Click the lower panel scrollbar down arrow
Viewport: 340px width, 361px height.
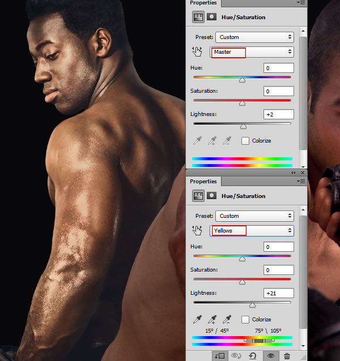pos(303,346)
